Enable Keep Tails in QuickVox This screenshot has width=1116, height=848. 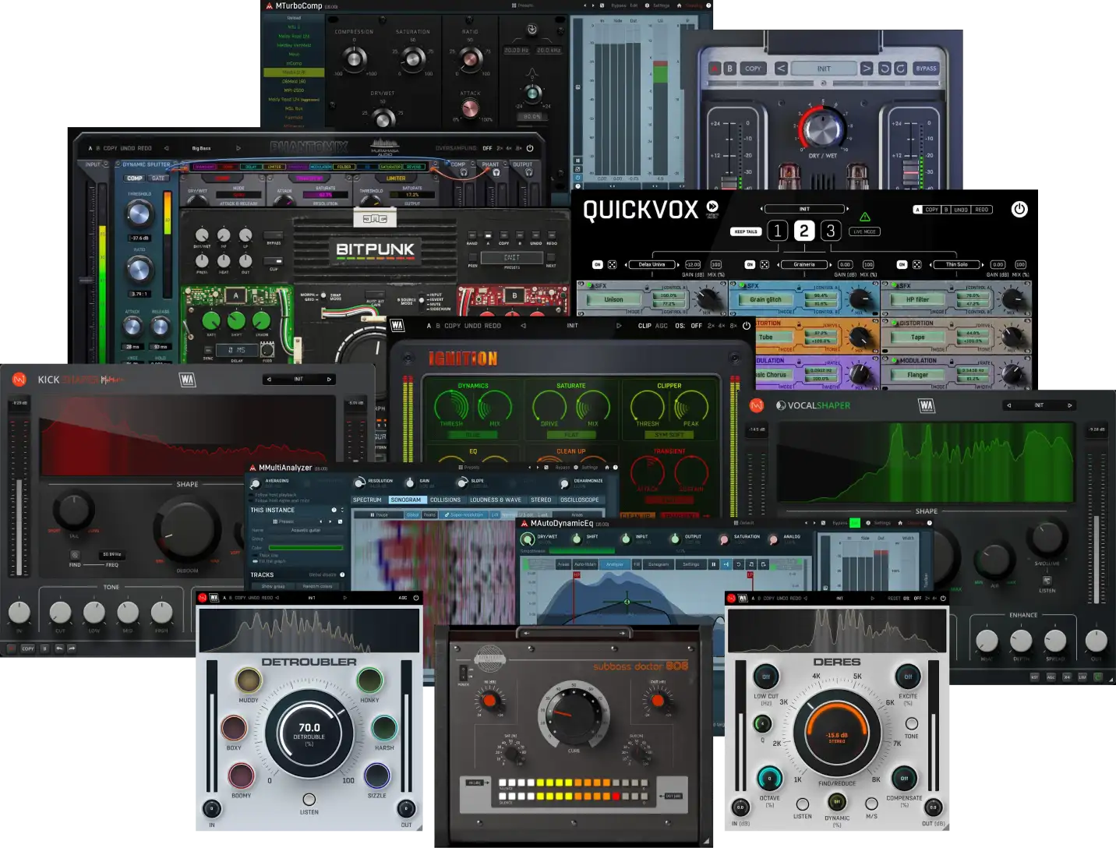coord(747,231)
